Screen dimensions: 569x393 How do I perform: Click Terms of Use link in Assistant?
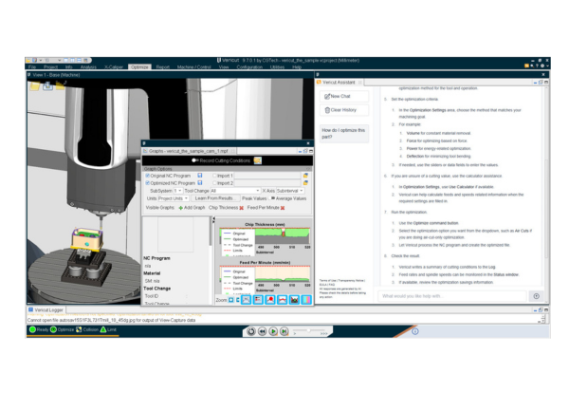tap(328, 280)
